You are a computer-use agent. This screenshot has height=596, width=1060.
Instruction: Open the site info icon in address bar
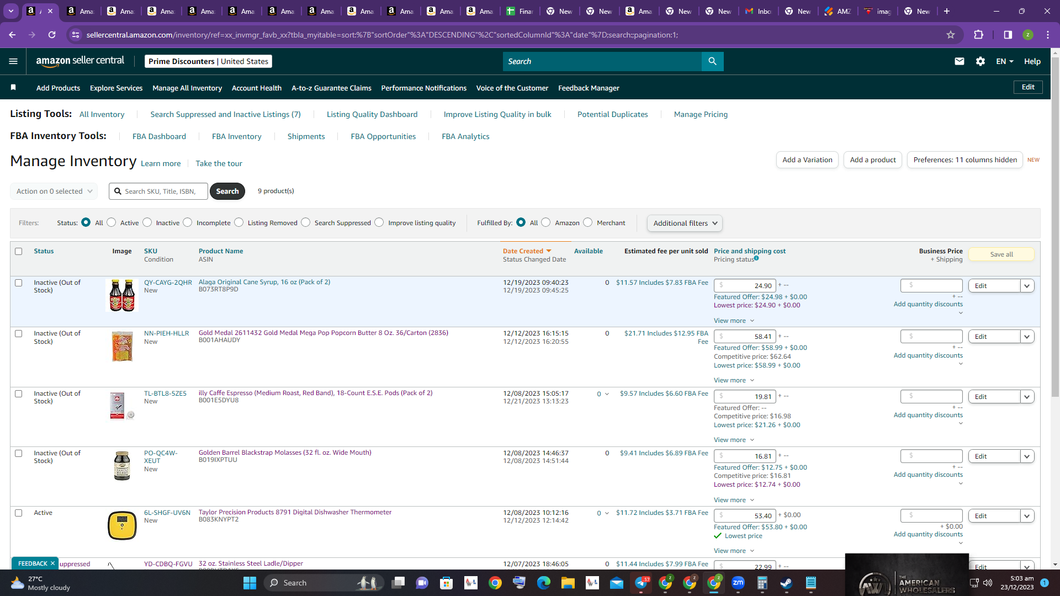(x=76, y=35)
